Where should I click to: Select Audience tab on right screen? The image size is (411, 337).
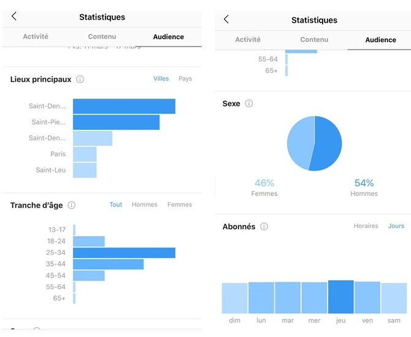pos(380,40)
